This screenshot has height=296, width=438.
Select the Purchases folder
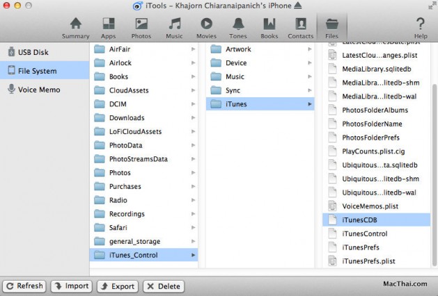pos(143,186)
